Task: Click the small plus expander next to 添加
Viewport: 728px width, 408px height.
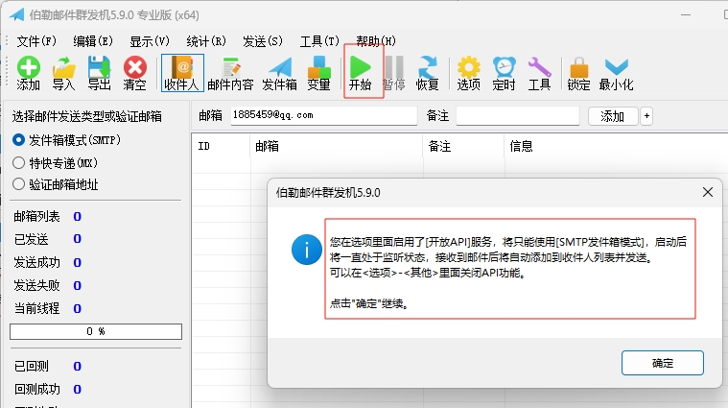Action: point(646,116)
